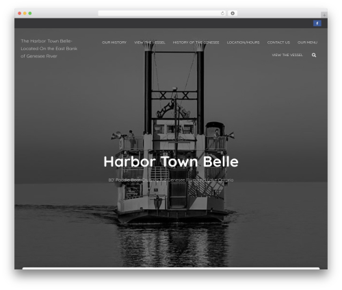Open a new tab with plus icon
The width and height of the screenshot is (342, 290).
(x=324, y=15)
